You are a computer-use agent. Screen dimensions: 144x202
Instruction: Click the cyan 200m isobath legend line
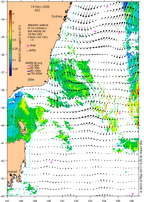point(31,82)
